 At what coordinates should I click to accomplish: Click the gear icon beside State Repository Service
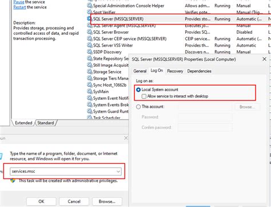pos(90,58)
